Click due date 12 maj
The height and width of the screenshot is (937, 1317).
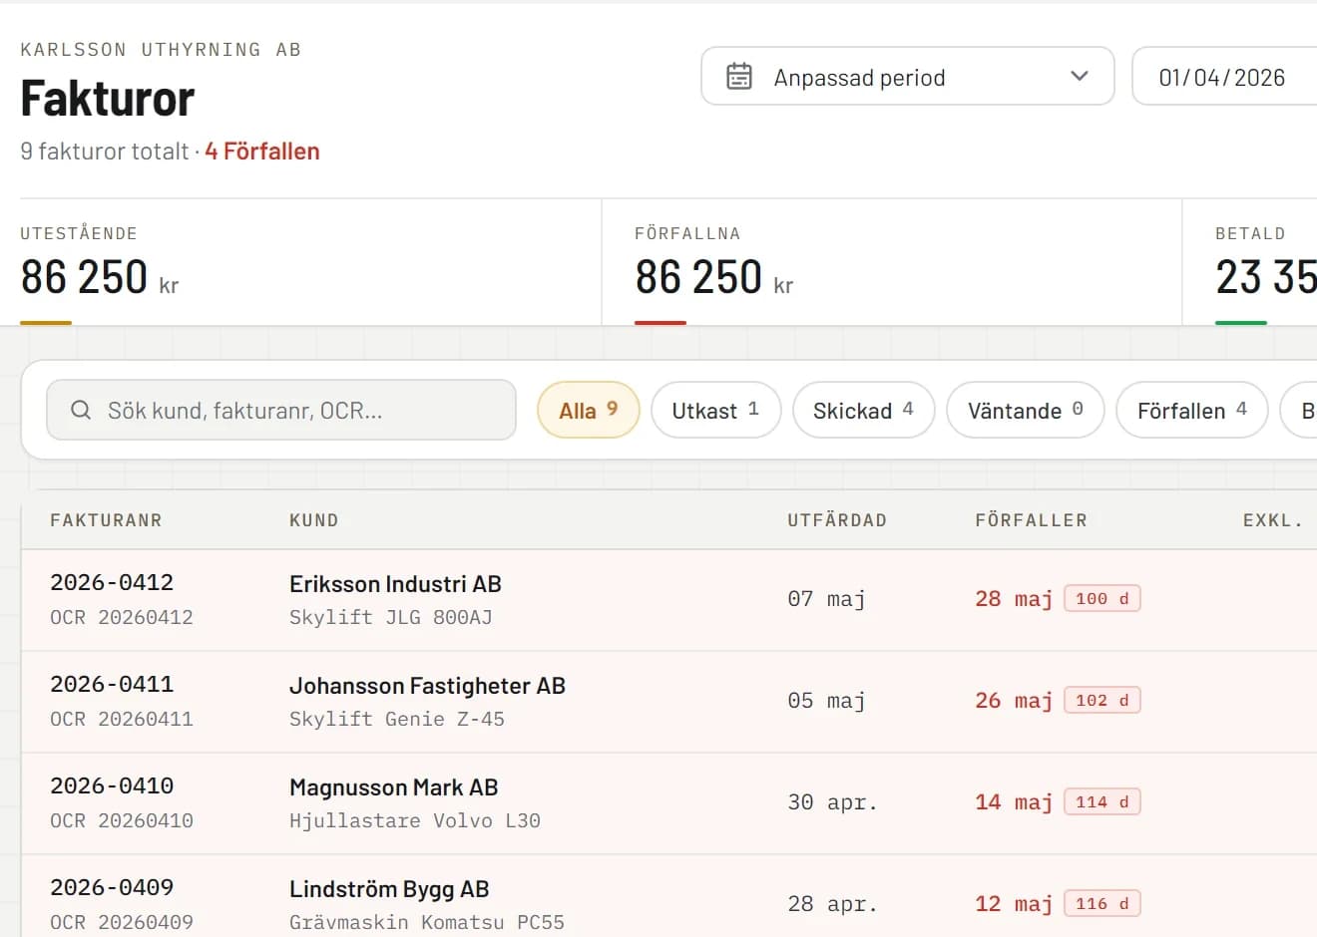coord(1014,904)
